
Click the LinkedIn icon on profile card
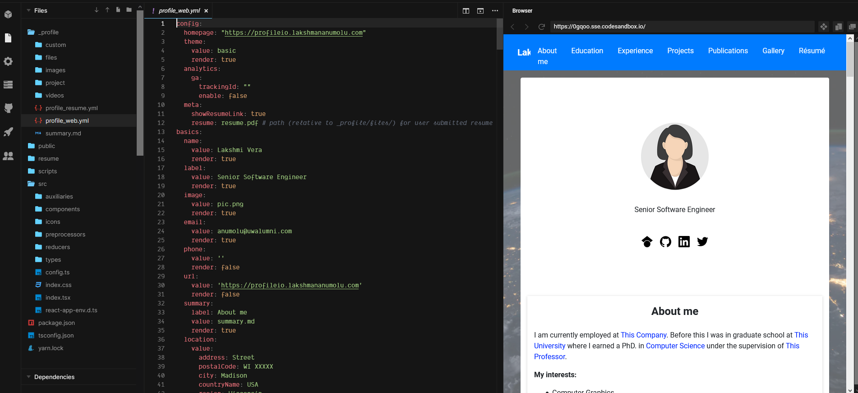coord(684,242)
